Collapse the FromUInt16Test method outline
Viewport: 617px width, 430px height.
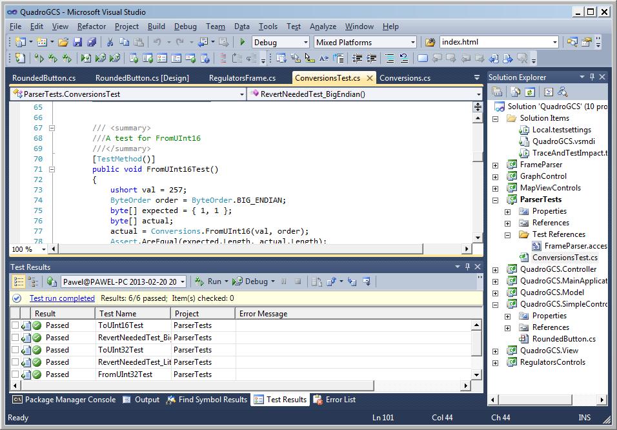tap(52, 169)
